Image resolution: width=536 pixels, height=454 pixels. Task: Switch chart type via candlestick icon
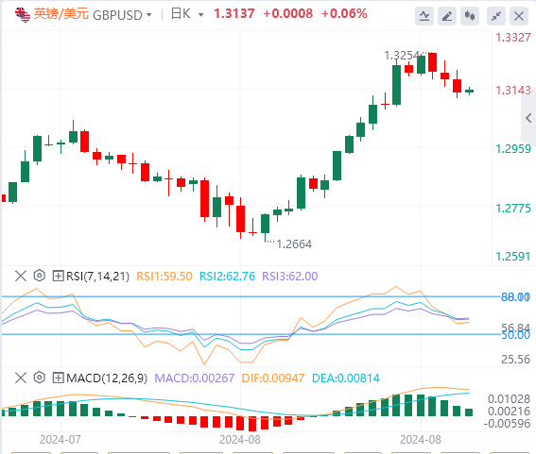[x=470, y=16]
